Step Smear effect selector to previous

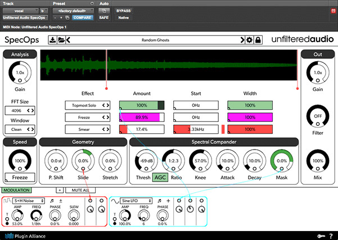pyautogui.click(x=103, y=129)
